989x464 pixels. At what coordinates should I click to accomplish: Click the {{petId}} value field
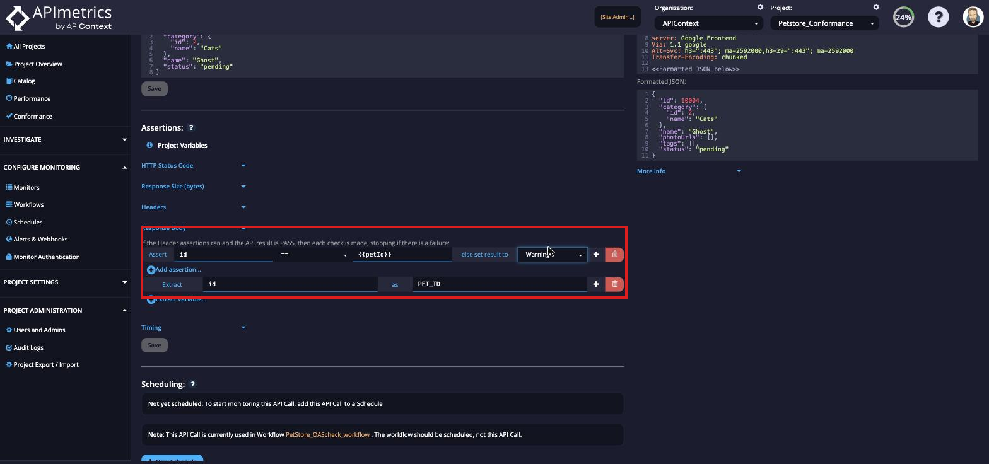point(402,255)
